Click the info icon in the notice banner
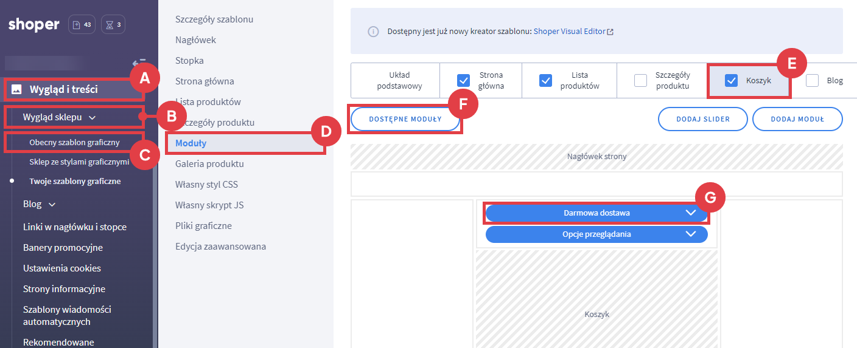This screenshot has height=348, width=857. (373, 32)
